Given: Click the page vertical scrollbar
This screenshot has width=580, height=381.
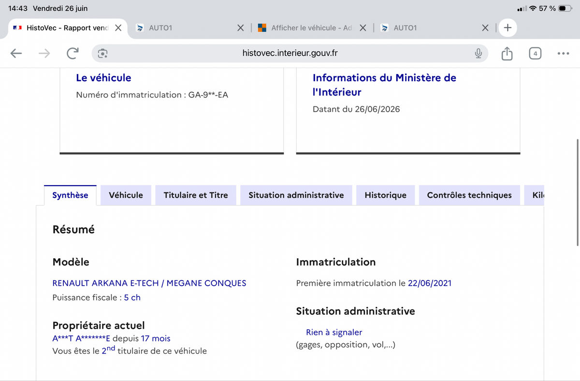Looking at the screenshot, I should coord(578,192).
